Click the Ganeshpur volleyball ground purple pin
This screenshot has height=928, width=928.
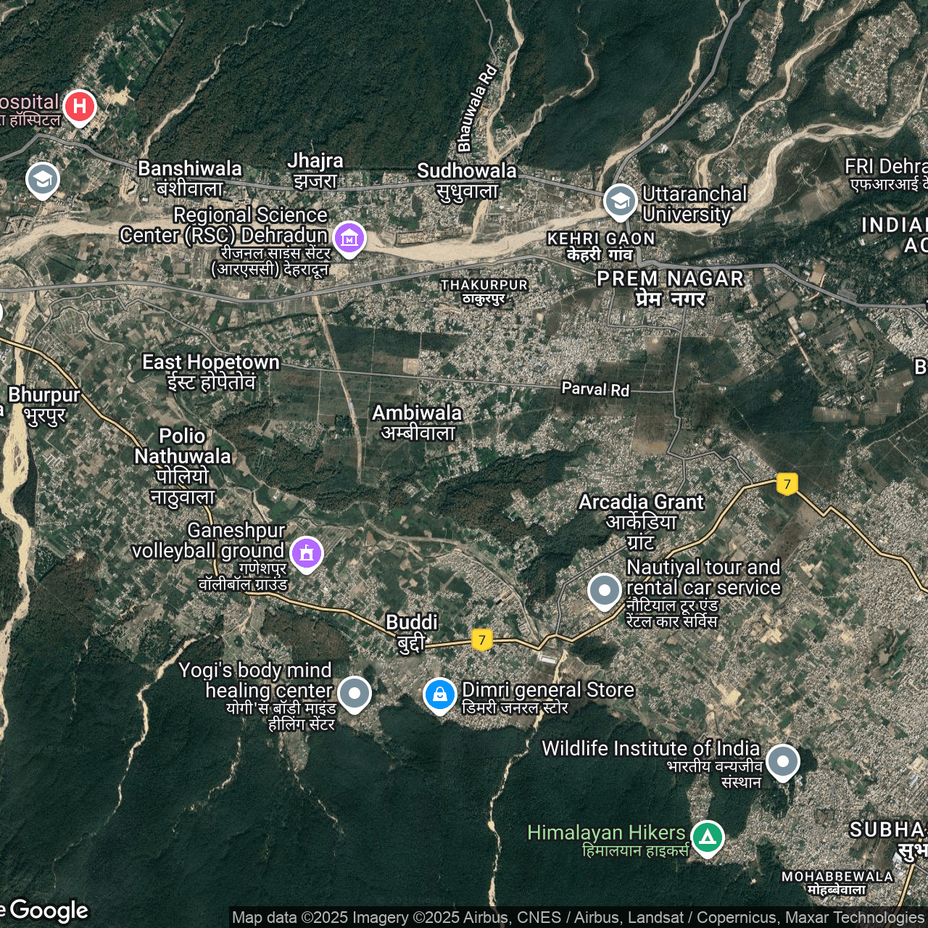(x=307, y=553)
